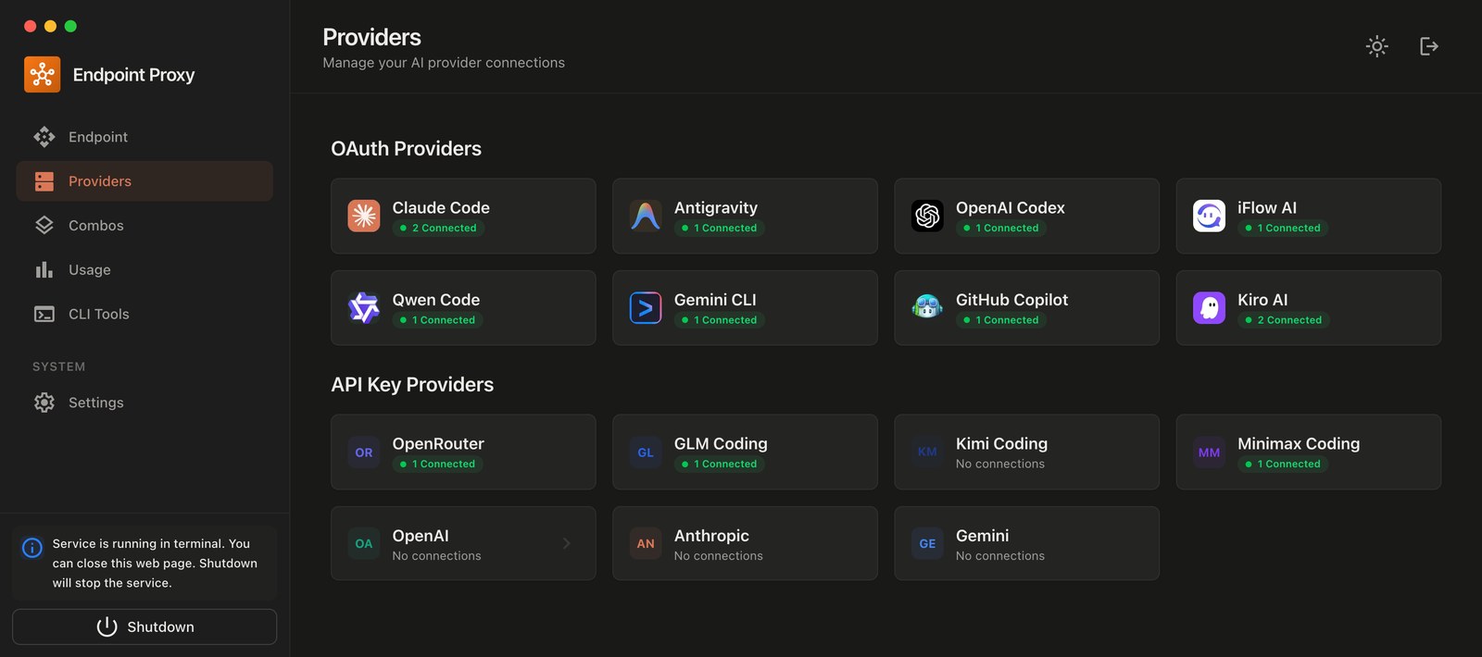Viewport: 1482px width, 657px height.
Task: Open the Gemini API key provider title
Action: (x=982, y=536)
